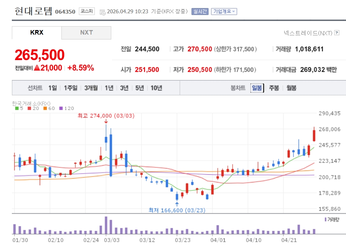The height and width of the screenshot is (246, 346).
Task: Select the KRX tab
Action: (37, 32)
